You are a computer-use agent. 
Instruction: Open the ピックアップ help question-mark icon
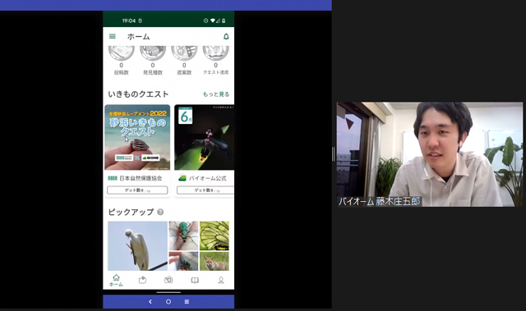(160, 212)
